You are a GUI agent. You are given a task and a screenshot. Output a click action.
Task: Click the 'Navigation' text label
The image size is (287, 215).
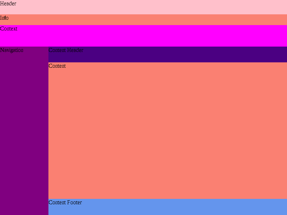12,50
